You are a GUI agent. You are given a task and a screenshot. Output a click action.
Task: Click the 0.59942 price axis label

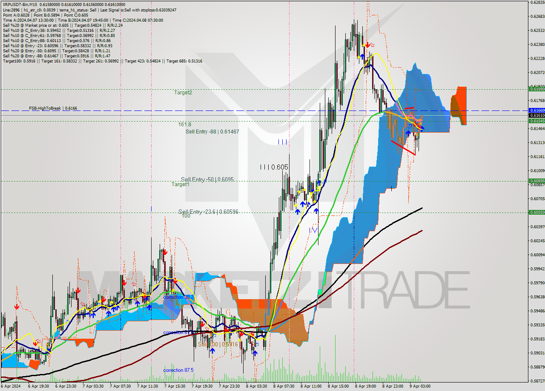point(537,269)
